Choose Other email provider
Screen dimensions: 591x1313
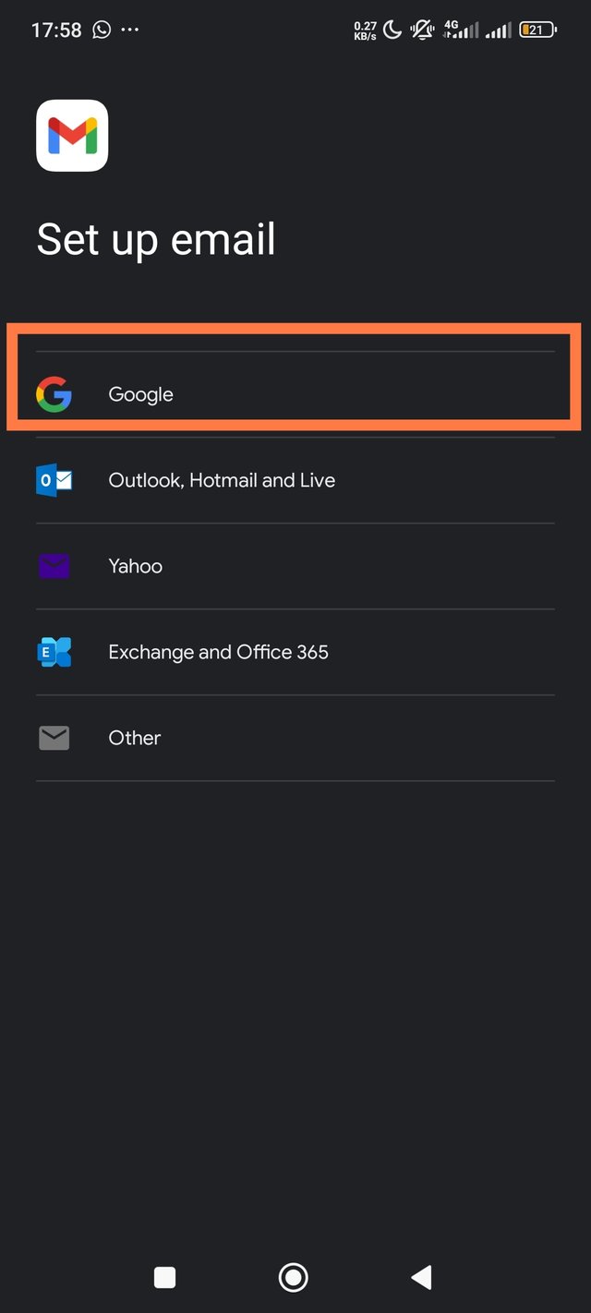click(x=135, y=738)
